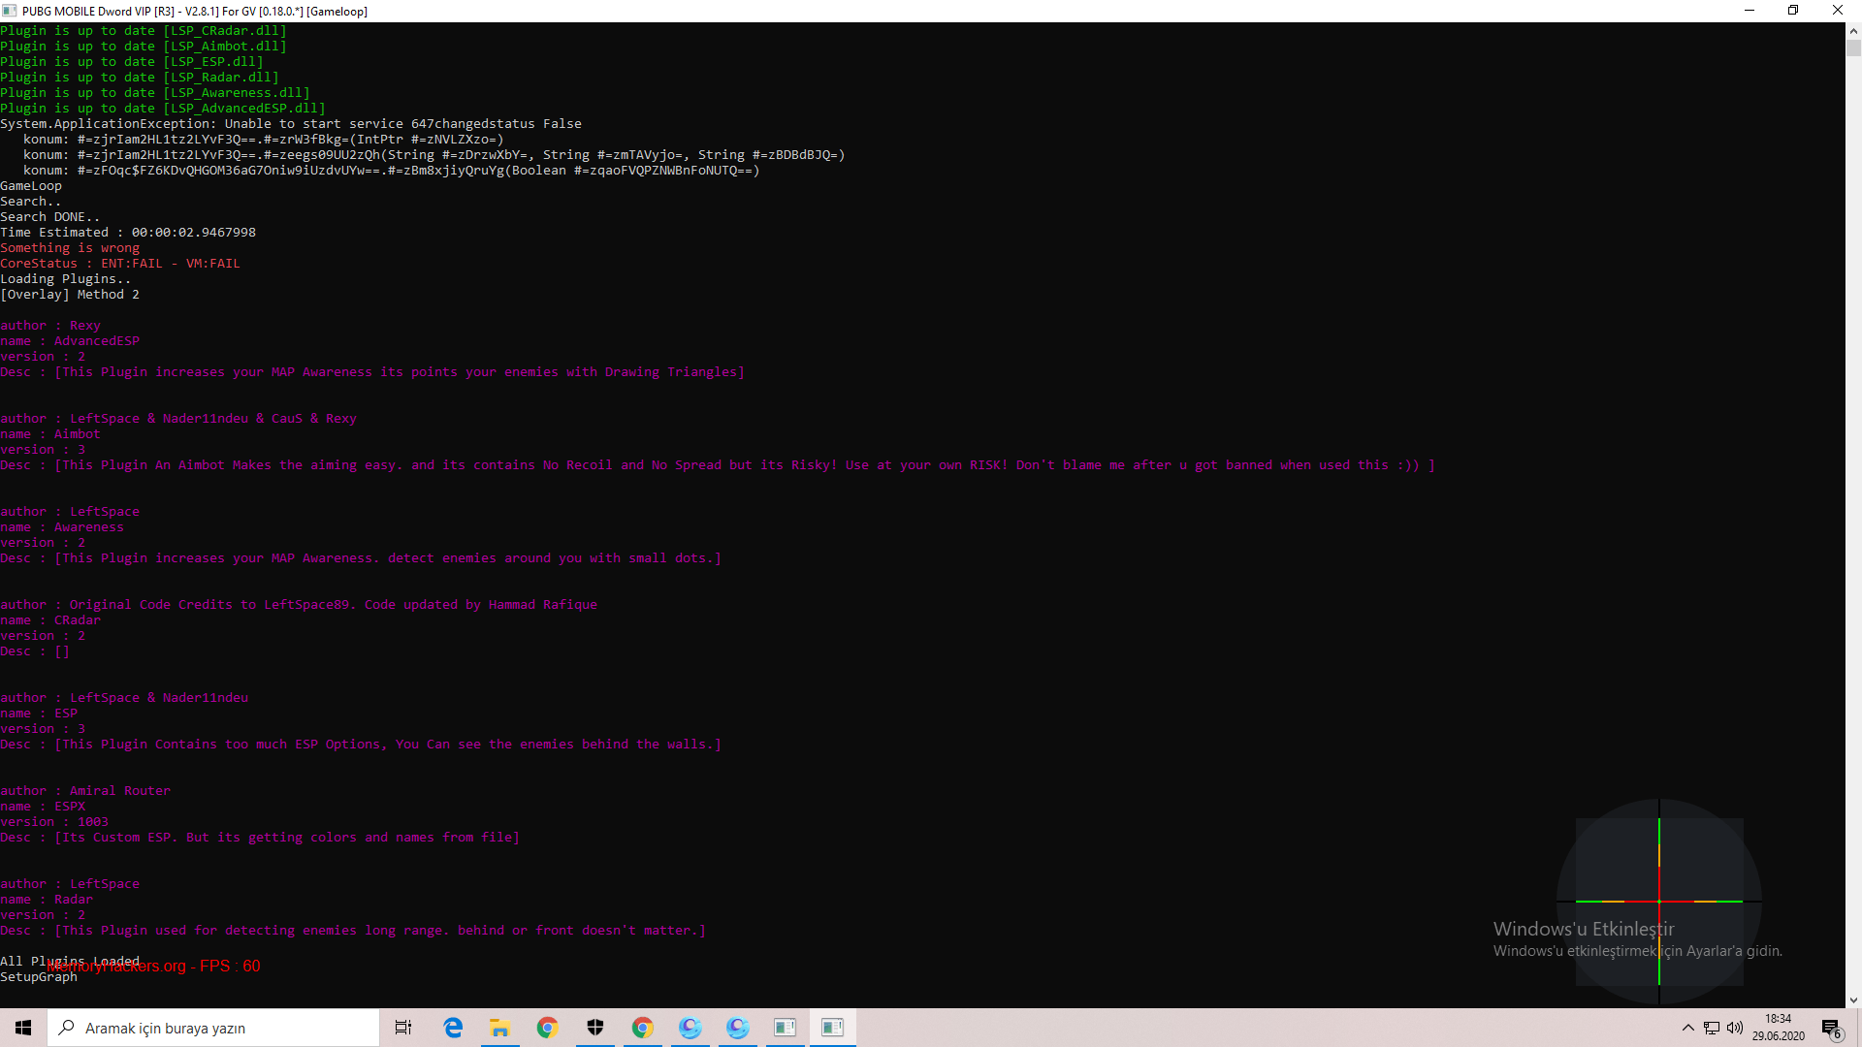Switch to the non-highlighted console app icon
Screen dimensions: 1862x1047
pyautogui.click(x=786, y=1028)
